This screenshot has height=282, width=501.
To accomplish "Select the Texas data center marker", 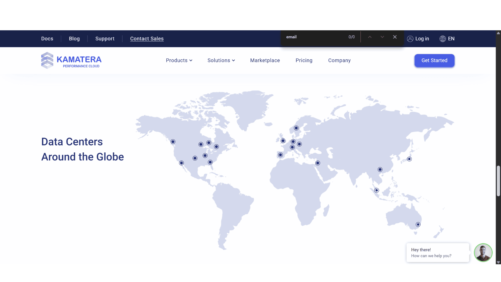I will pos(195,158).
